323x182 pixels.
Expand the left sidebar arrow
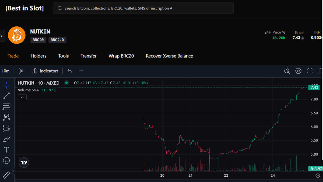click(2, 35)
